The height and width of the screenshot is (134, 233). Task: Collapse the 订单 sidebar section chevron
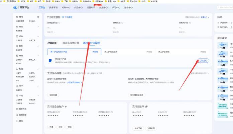38,36
